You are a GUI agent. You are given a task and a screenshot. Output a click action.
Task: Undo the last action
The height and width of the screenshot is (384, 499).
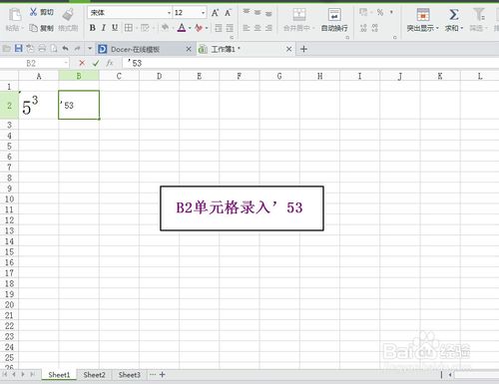click(x=66, y=49)
